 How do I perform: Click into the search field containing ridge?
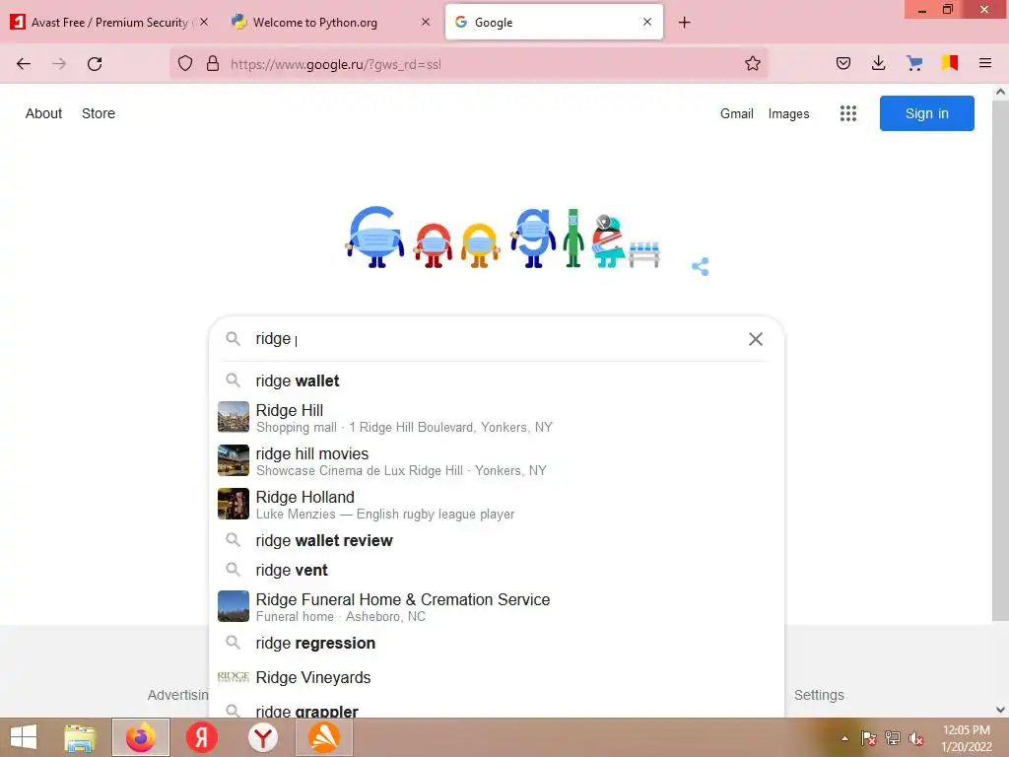coord(496,339)
